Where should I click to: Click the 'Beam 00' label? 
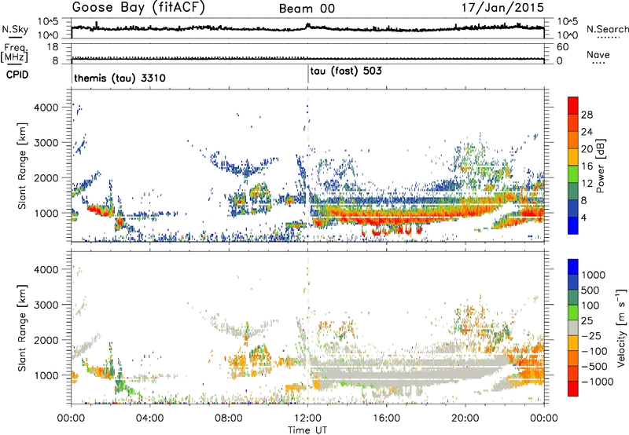pyautogui.click(x=307, y=9)
